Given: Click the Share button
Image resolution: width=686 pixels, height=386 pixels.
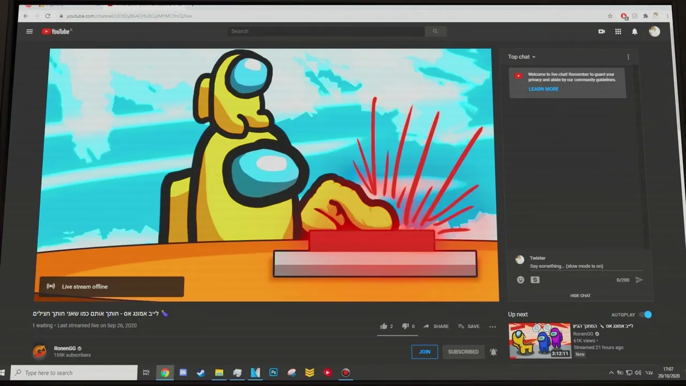Looking at the screenshot, I should pyautogui.click(x=436, y=326).
